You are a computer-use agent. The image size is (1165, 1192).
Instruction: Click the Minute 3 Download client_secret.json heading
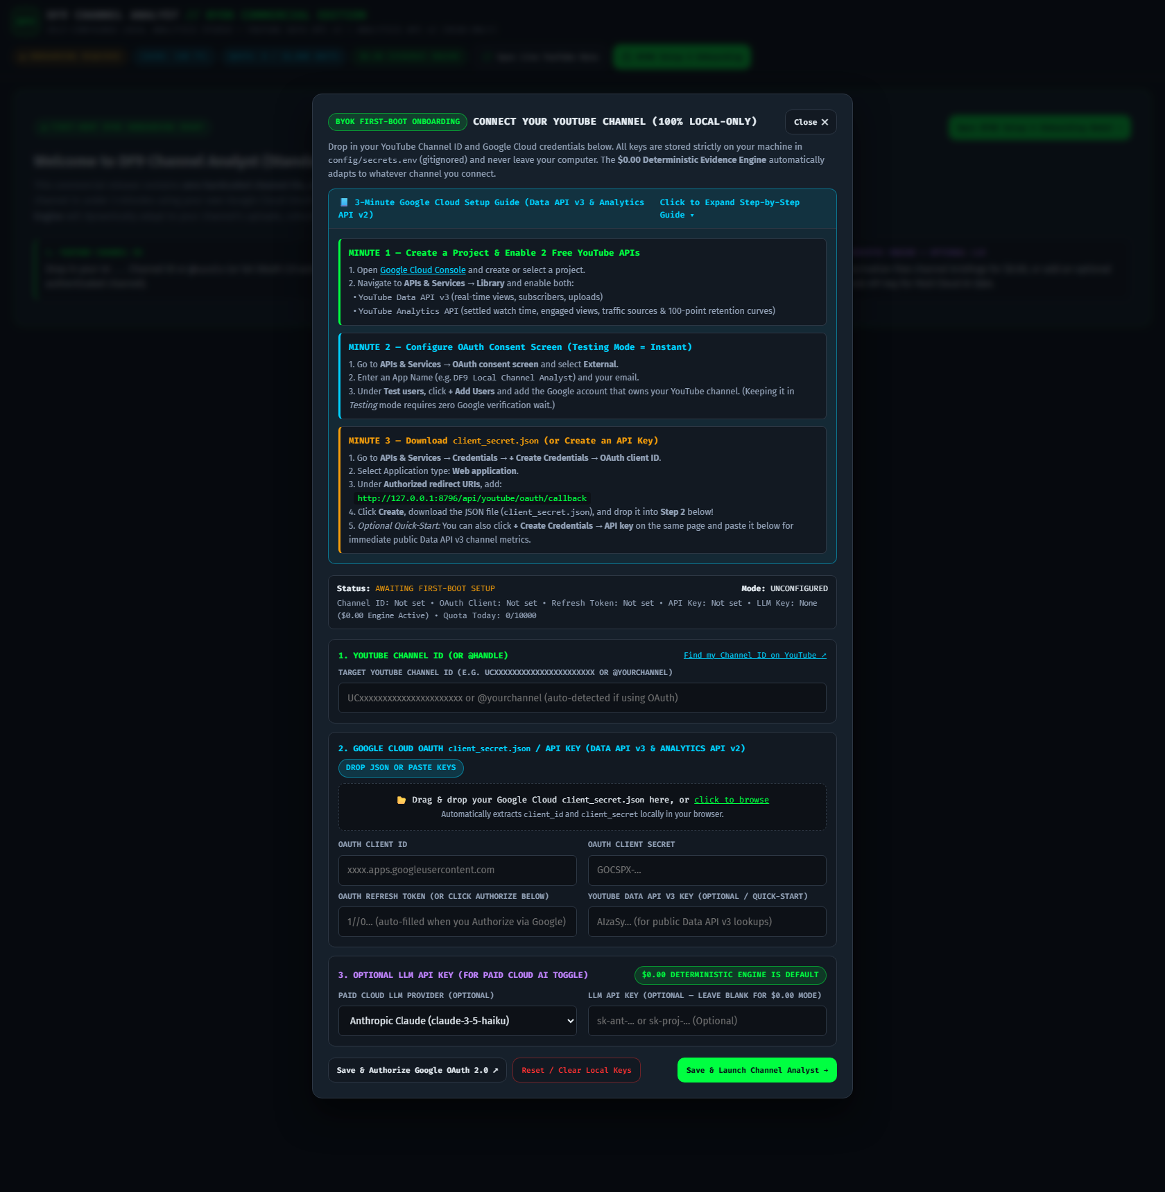(x=503, y=441)
